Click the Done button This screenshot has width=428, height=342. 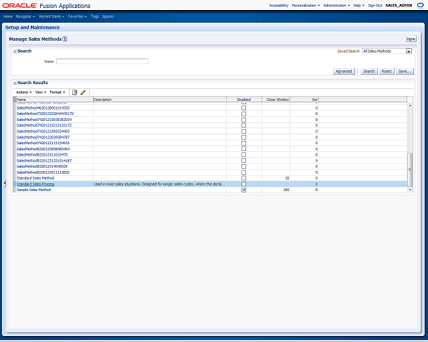coord(411,39)
